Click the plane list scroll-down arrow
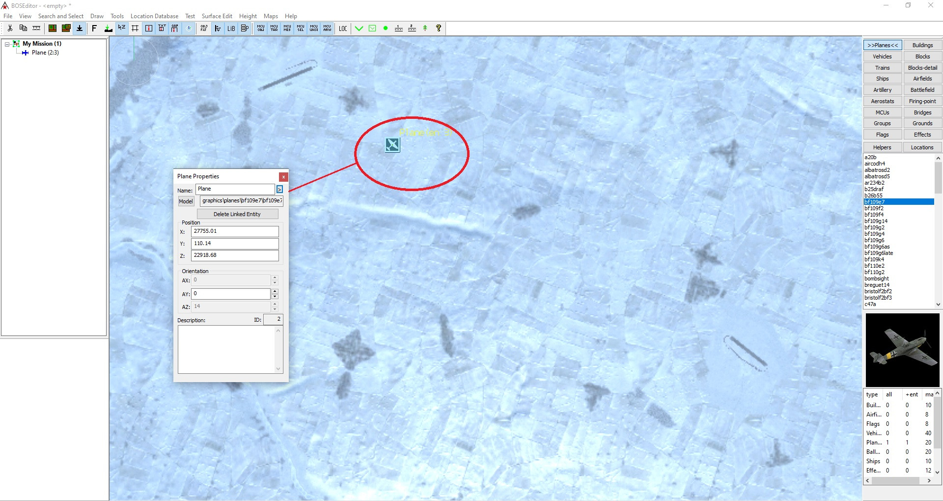The height and width of the screenshot is (501, 943). pos(938,305)
